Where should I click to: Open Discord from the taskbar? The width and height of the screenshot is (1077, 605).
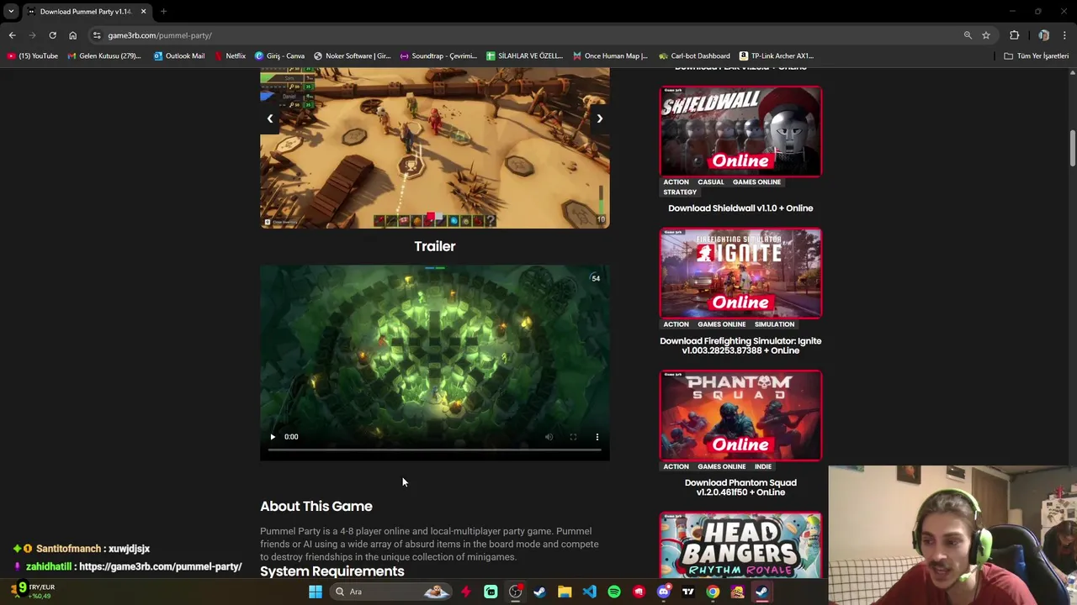click(663, 592)
